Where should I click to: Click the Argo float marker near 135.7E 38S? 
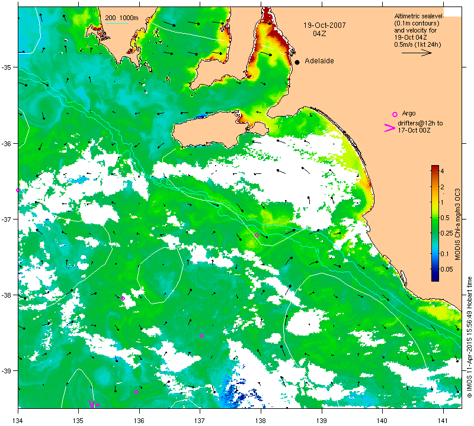tap(123, 299)
